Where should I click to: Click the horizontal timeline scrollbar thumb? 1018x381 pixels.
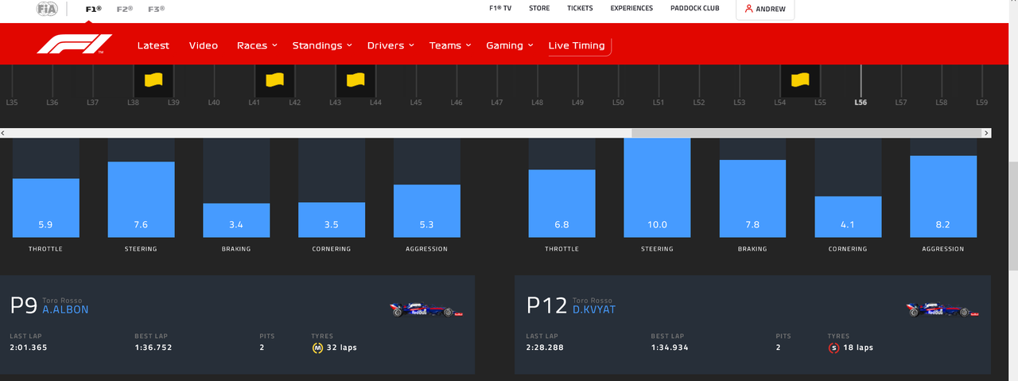pos(806,133)
